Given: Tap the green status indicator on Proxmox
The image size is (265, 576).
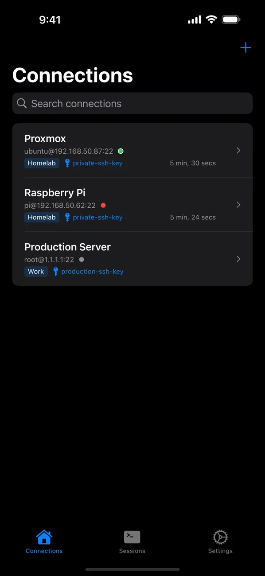Looking at the screenshot, I should click(x=121, y=151).
